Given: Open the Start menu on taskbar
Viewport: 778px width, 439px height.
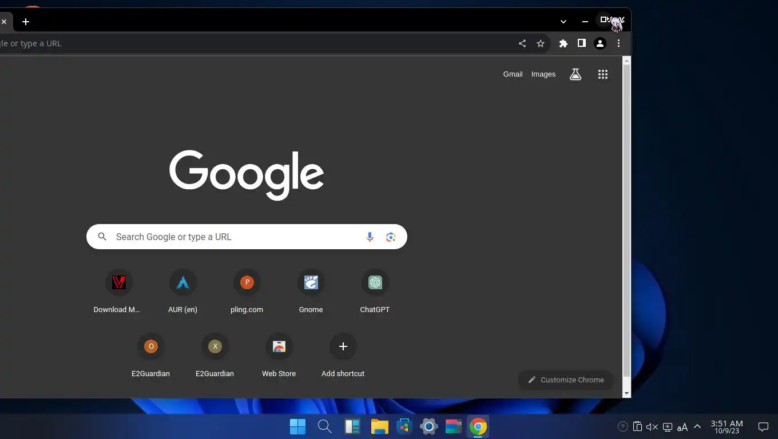Looking at the screenshot, I should click(297, 426).
